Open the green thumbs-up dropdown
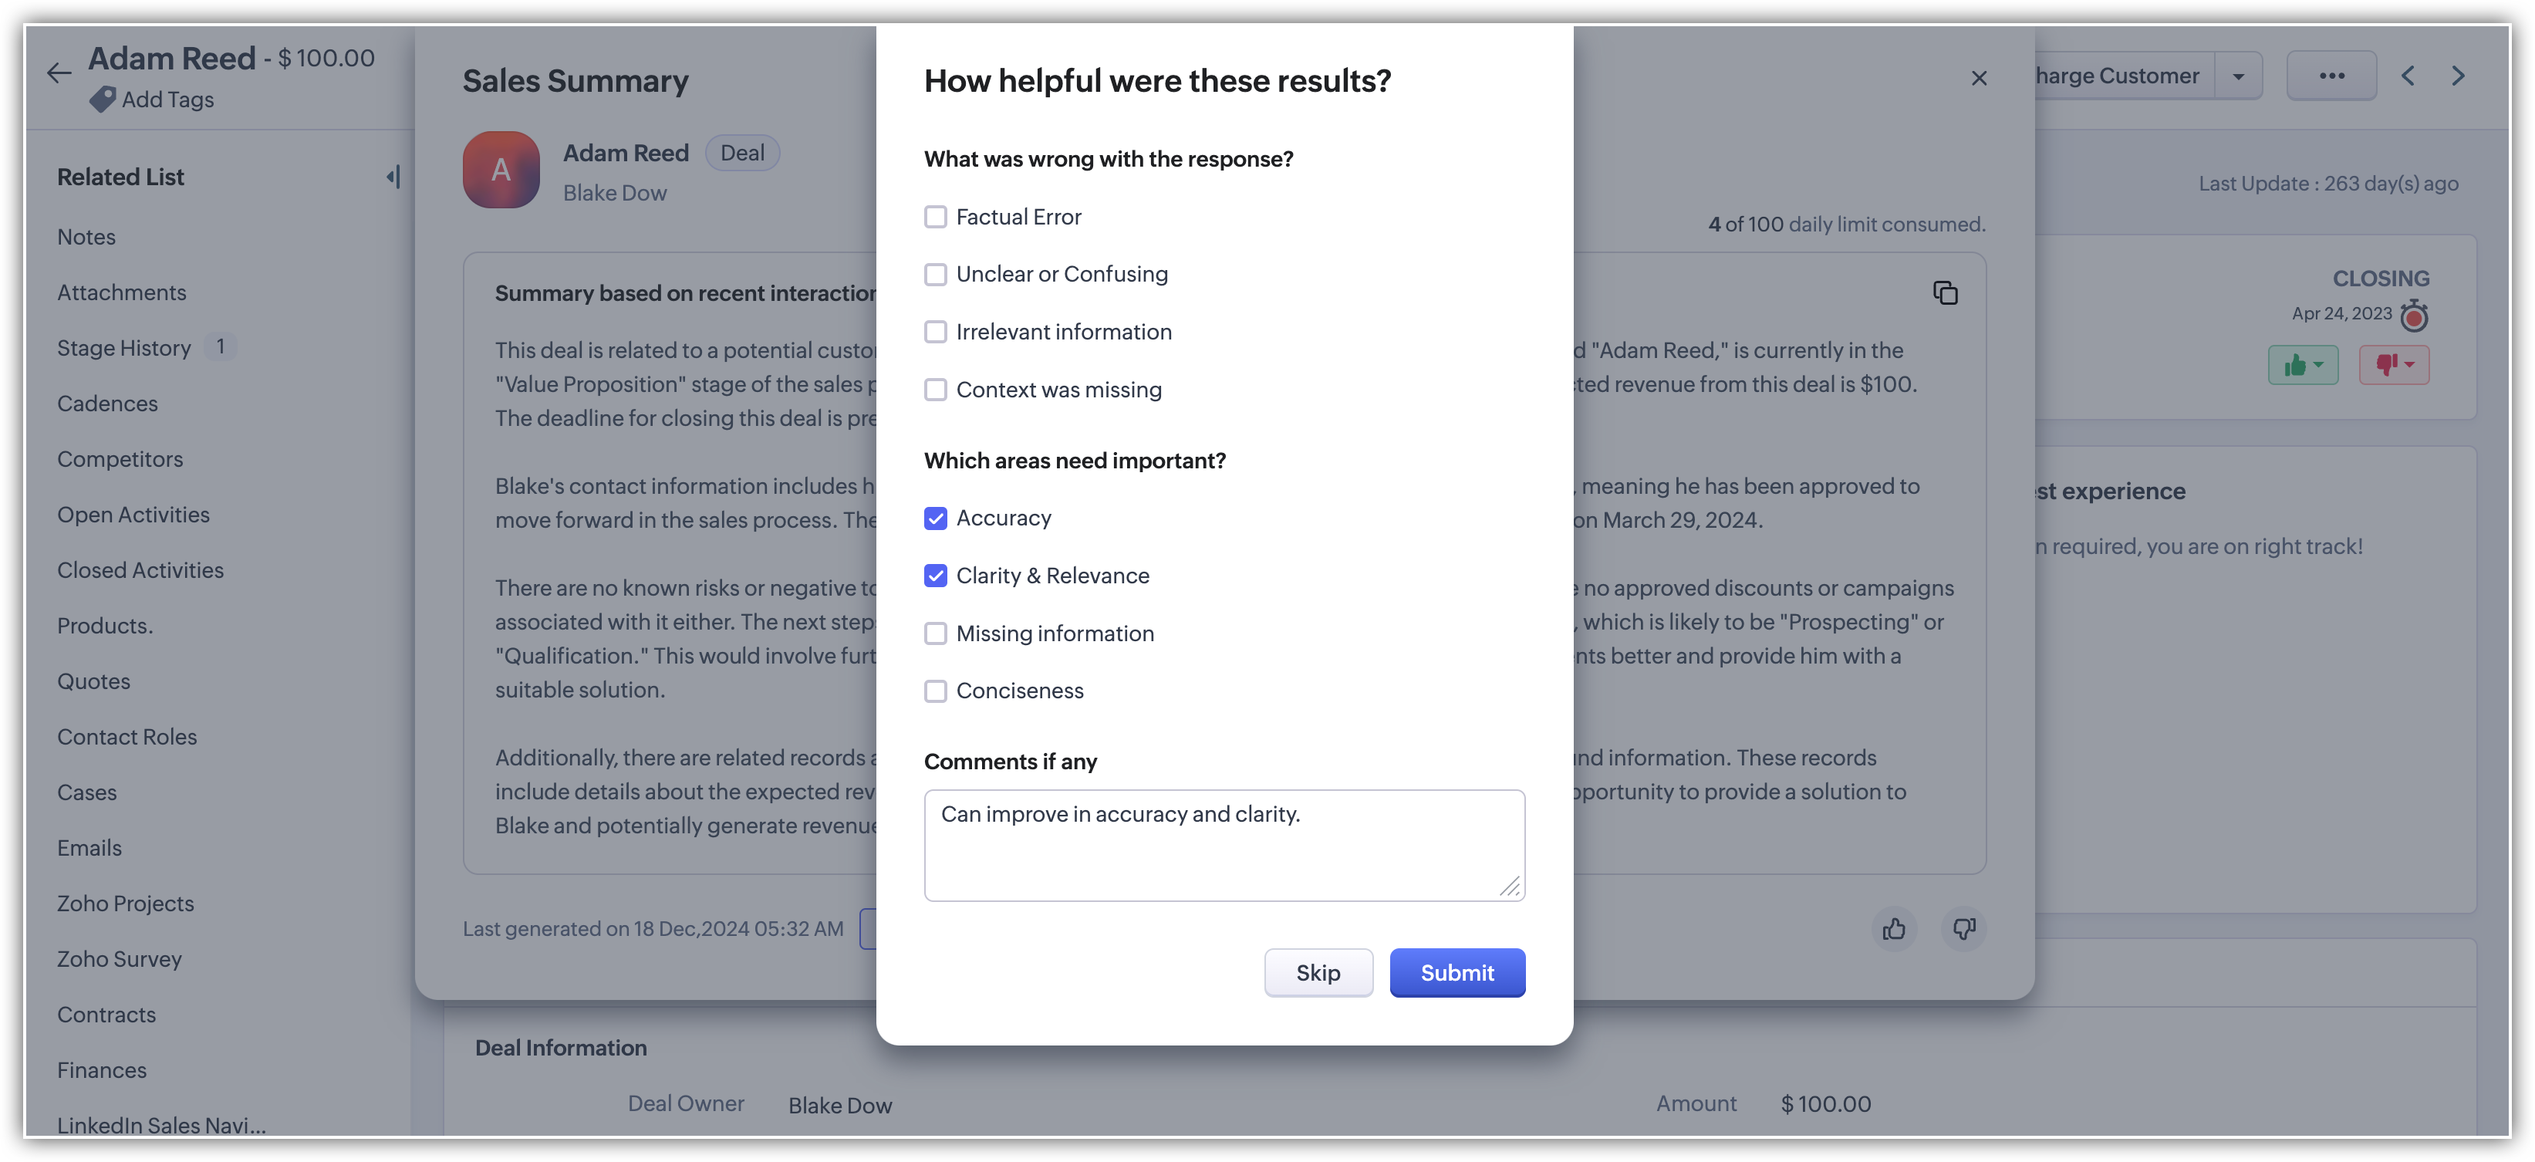 tap(2303, 365)
